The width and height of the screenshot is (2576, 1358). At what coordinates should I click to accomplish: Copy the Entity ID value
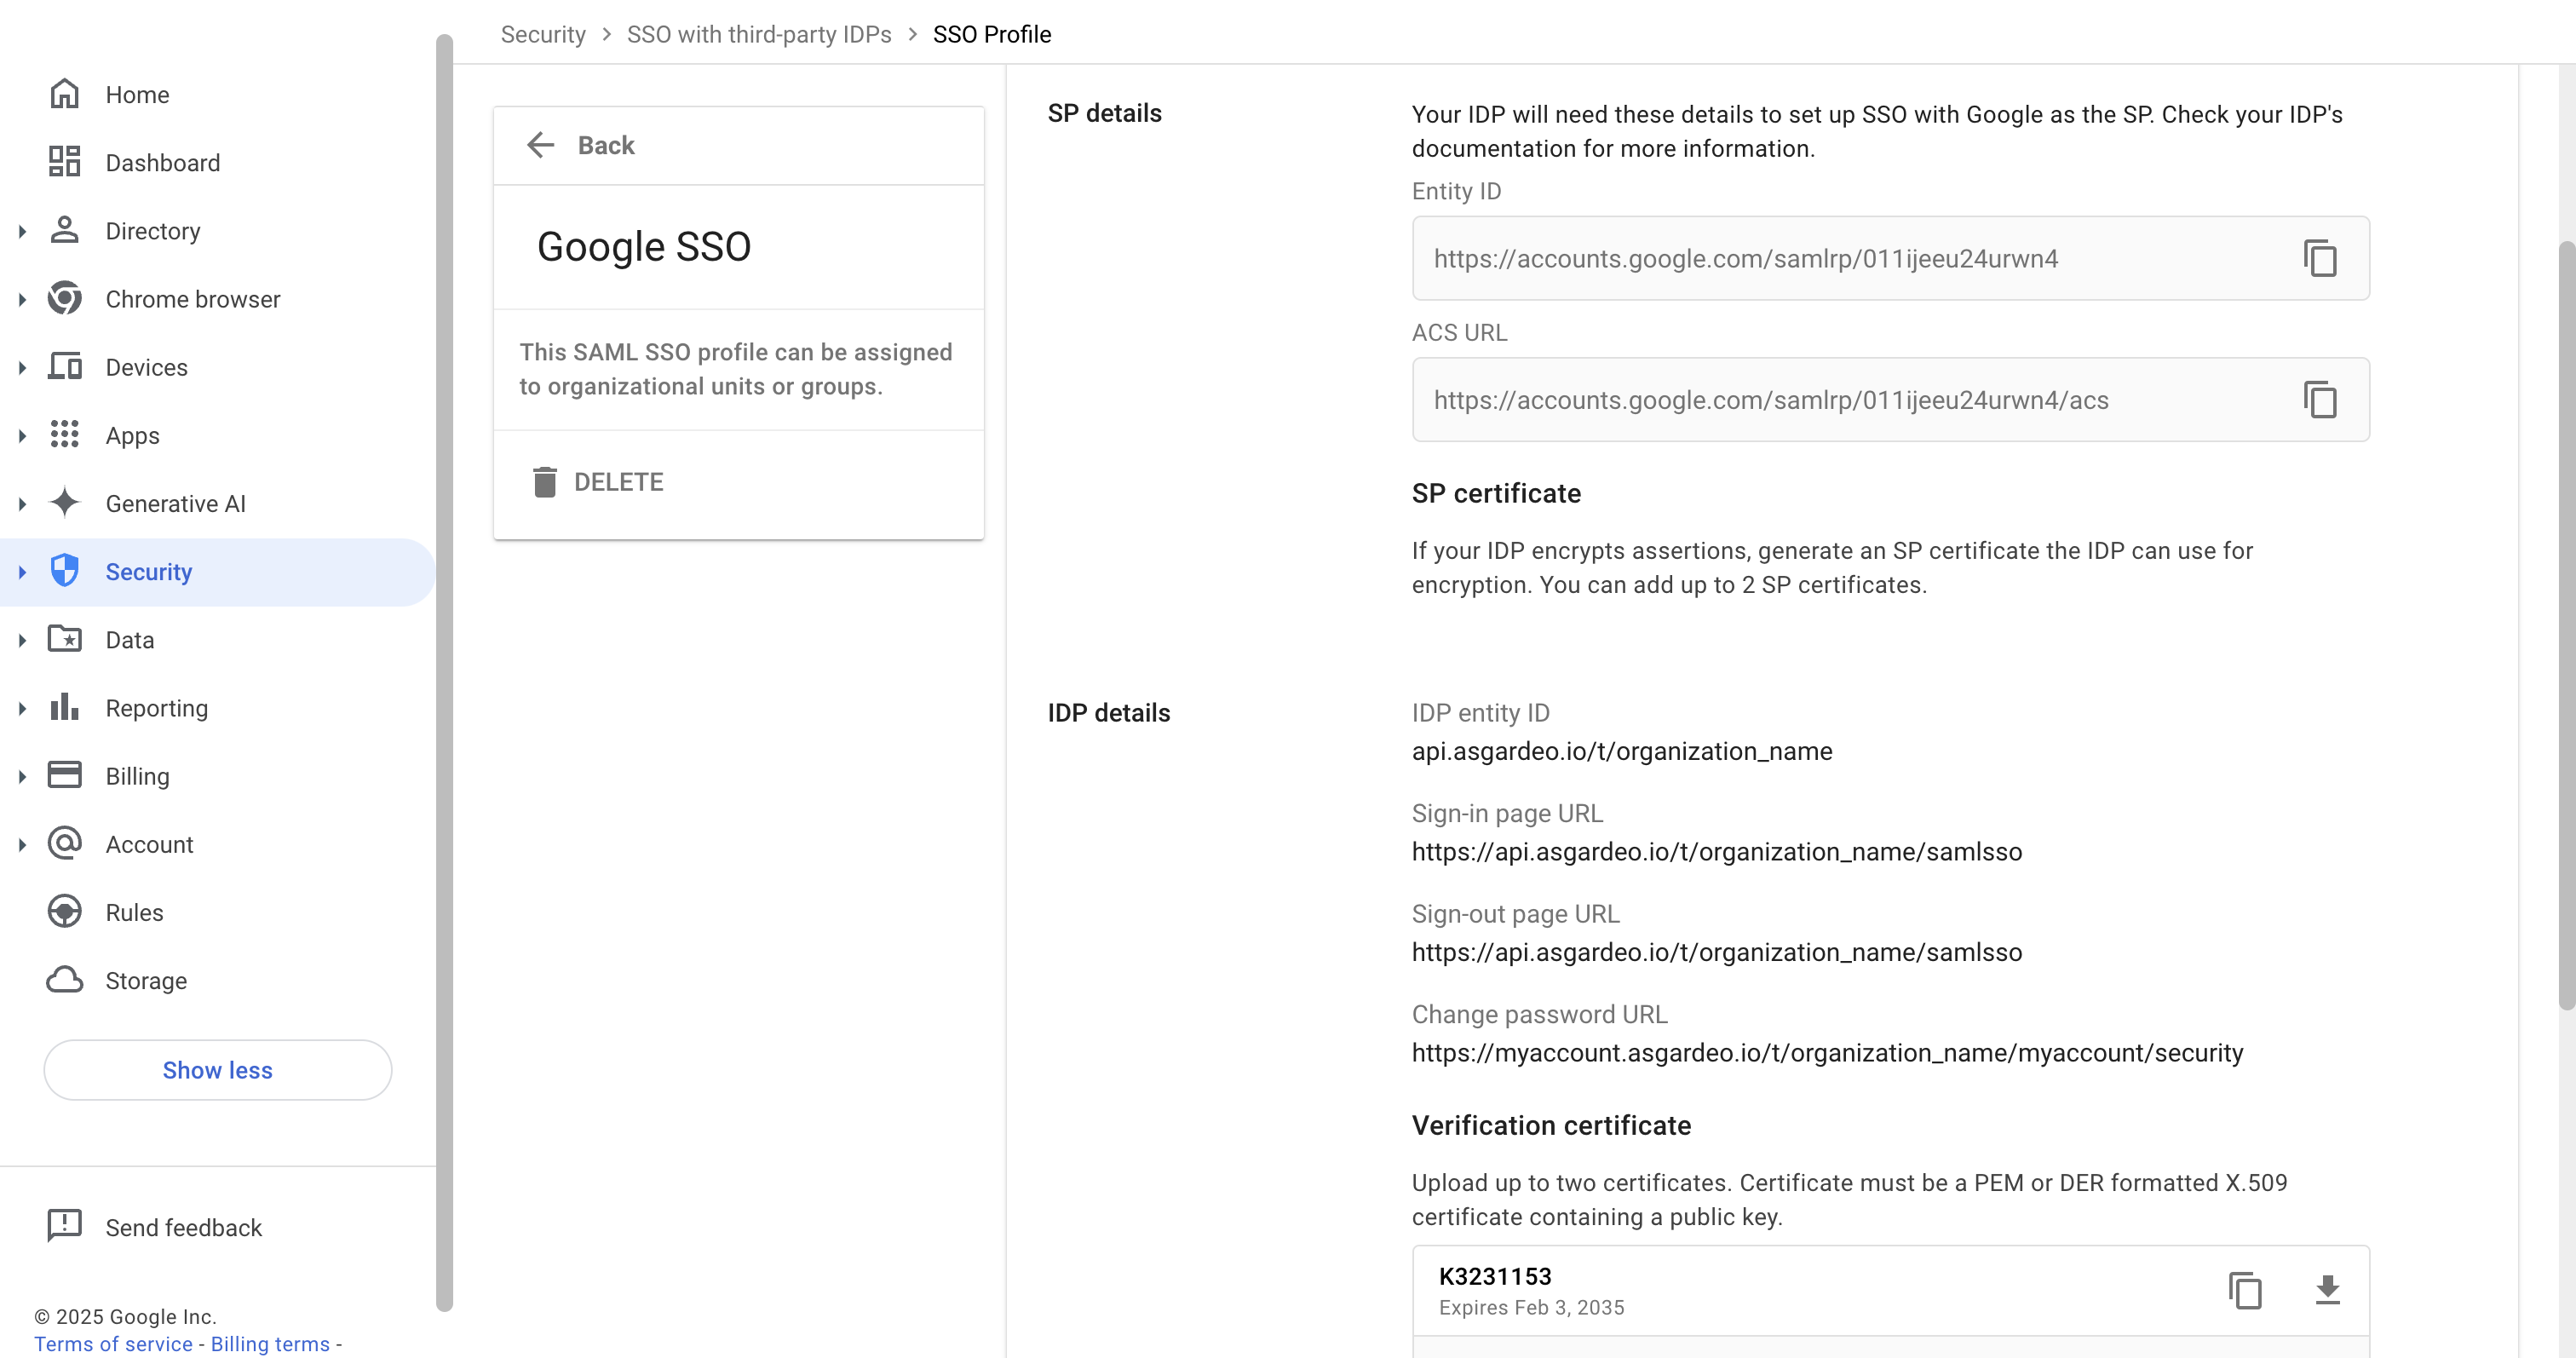[2320, 258]
